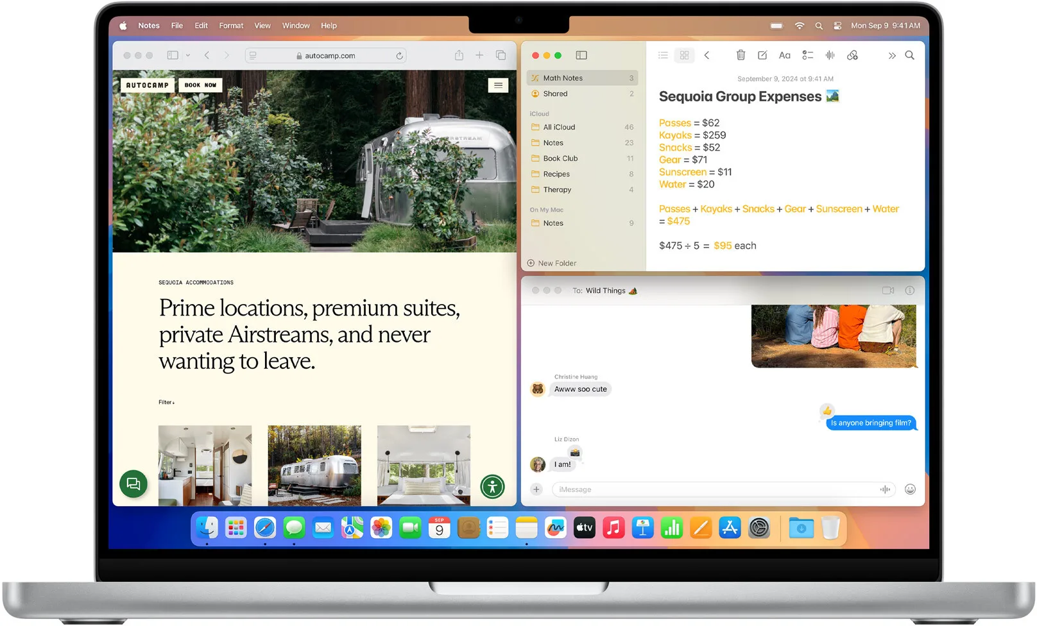The width and height of the screenshot is (1037, 626).
Task: Select the Shared folder in Notes
Action: click(x=582, y=94)
